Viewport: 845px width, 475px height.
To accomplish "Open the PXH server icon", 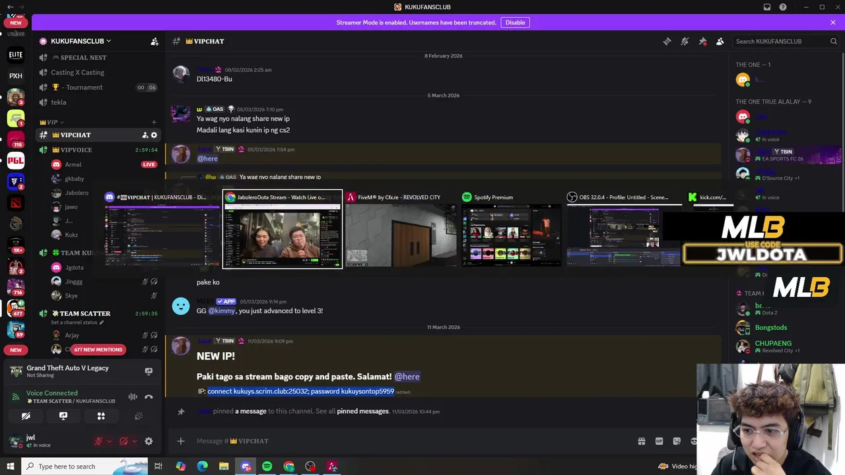I will (x=16, y=76).
